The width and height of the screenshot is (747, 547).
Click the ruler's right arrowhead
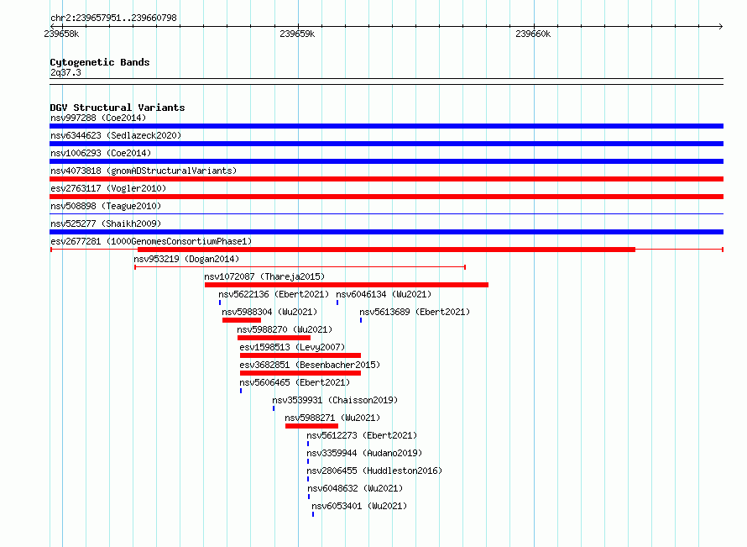pos(721,26)
